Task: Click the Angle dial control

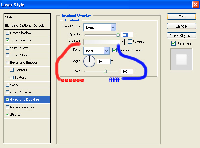Action: 89,61
